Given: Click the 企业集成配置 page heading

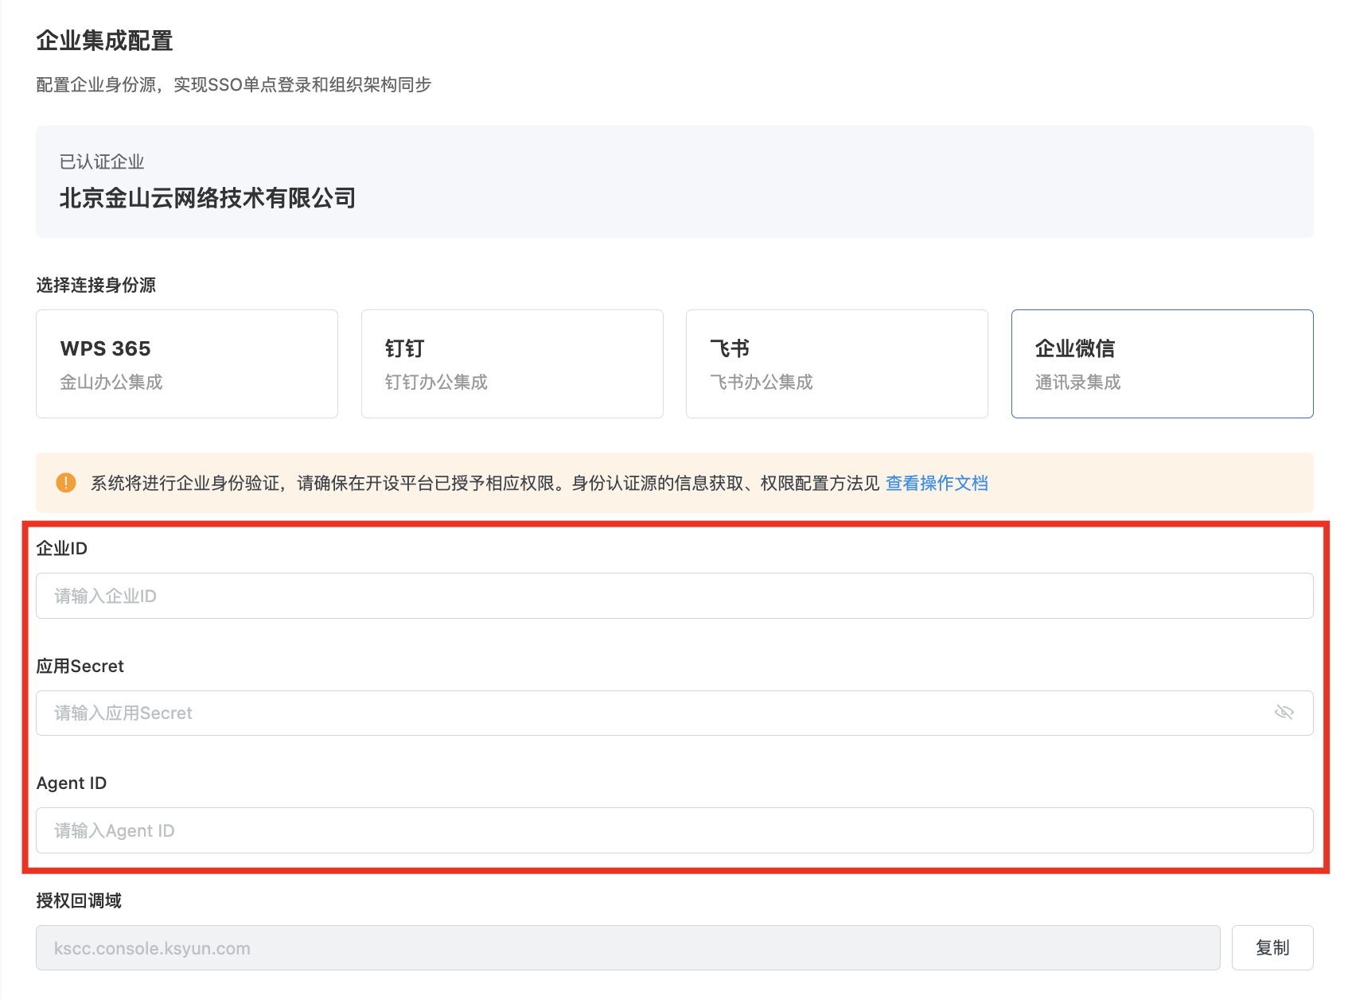Looking at the screenshot, I should (x=105, y=41).
